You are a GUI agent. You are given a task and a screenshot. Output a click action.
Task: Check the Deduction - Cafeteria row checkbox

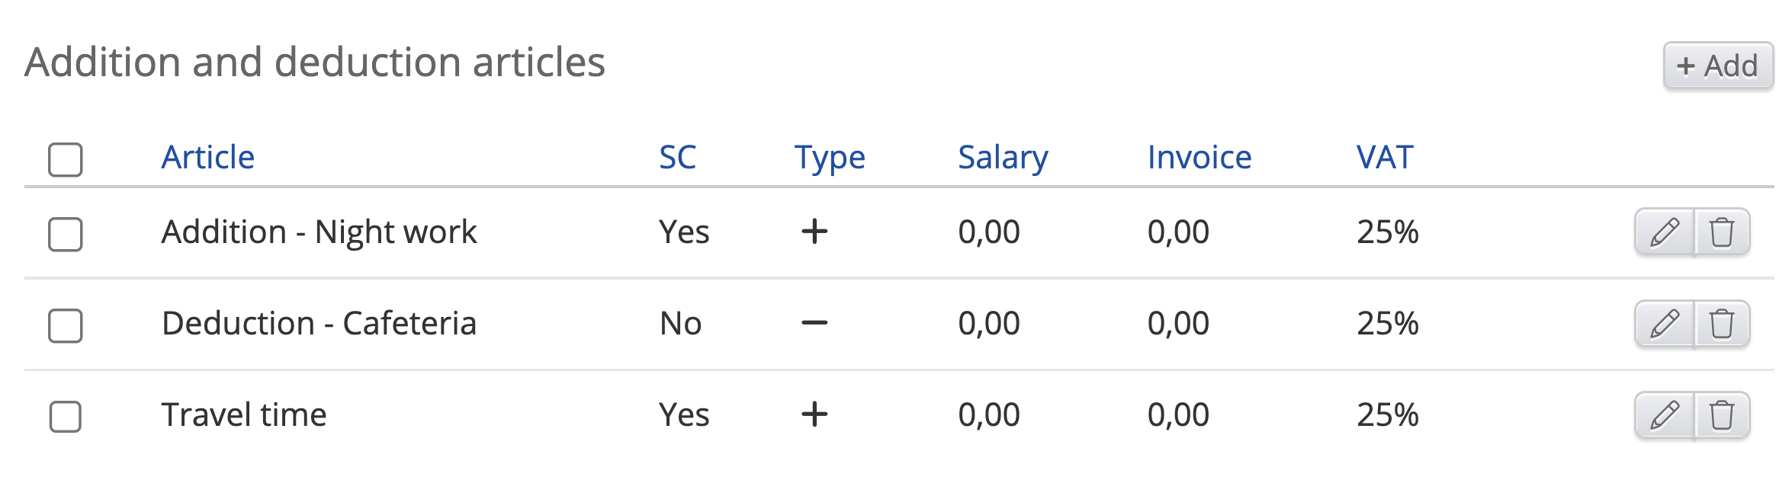coord(66,325)
